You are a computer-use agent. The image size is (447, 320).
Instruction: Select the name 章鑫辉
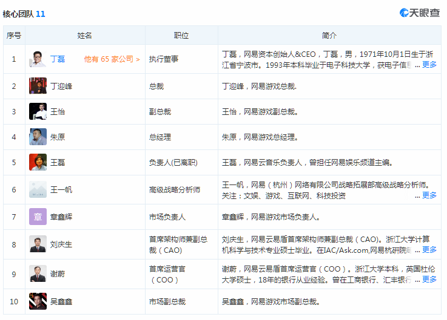tap(61, 217)
